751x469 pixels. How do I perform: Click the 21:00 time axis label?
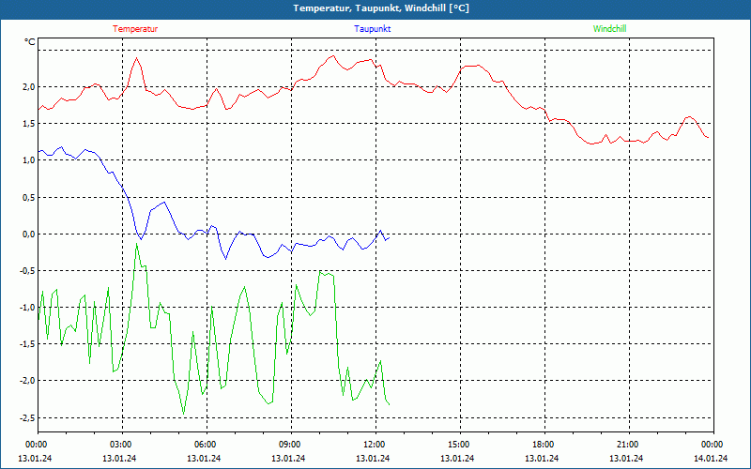tap(627, 445)
